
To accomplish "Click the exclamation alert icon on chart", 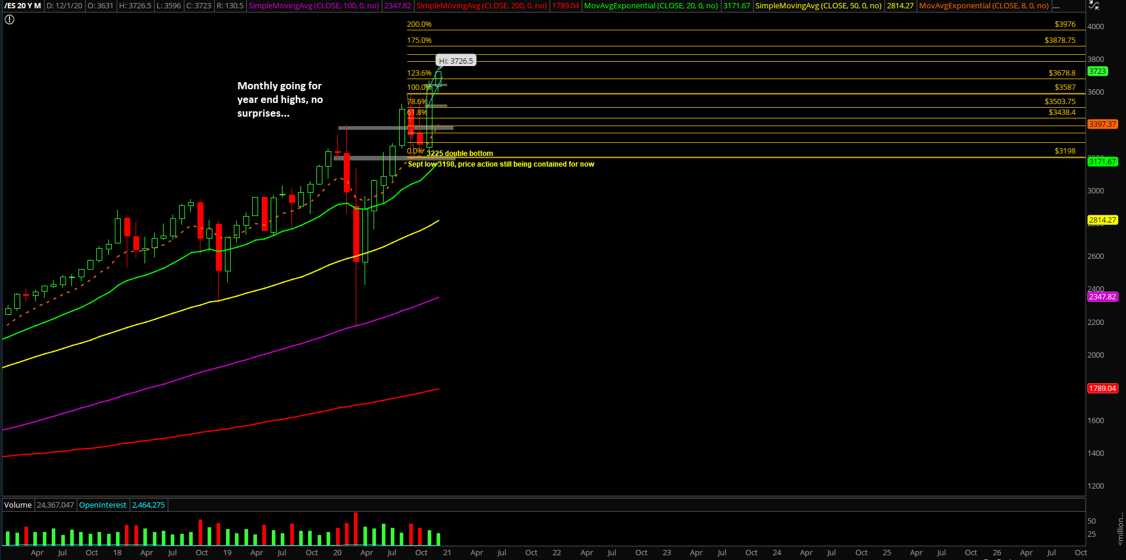I will tap(10, 20).
